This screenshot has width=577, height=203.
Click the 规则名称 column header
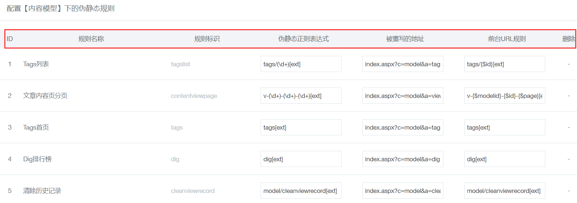91,39
